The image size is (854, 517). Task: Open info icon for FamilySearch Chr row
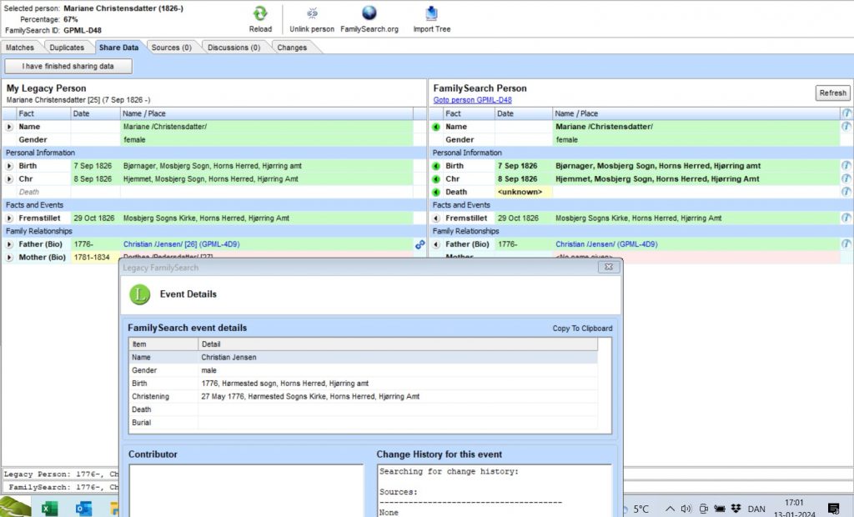(x=846, y=178)
